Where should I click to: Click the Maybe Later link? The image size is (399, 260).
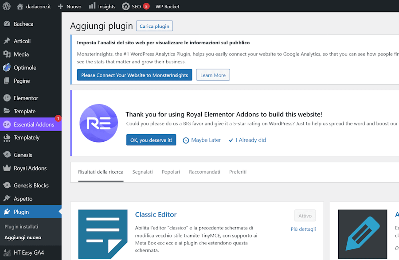click(206, 140)
